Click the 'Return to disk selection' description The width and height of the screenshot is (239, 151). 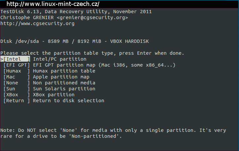pyautogui.click(x=69, y=101)
